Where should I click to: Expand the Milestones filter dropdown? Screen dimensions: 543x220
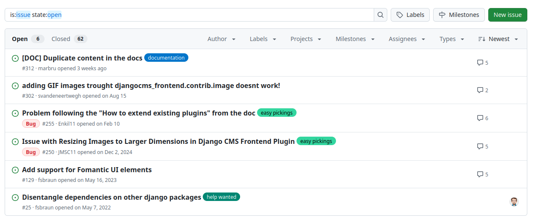[x=355, y=39]
